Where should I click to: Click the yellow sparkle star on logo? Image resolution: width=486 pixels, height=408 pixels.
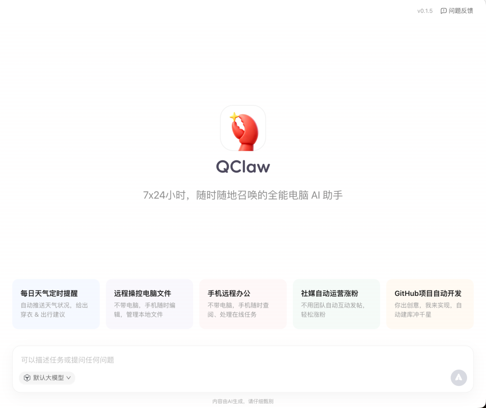(x=234, y=117)
